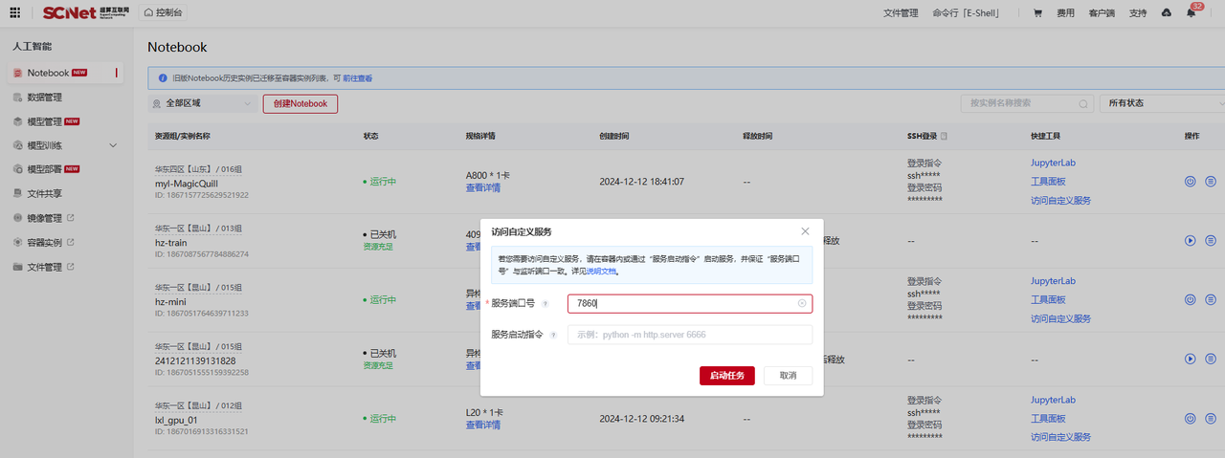Open the app grid launcher icon
1225x458 pixels.
(x=14, y=12)
